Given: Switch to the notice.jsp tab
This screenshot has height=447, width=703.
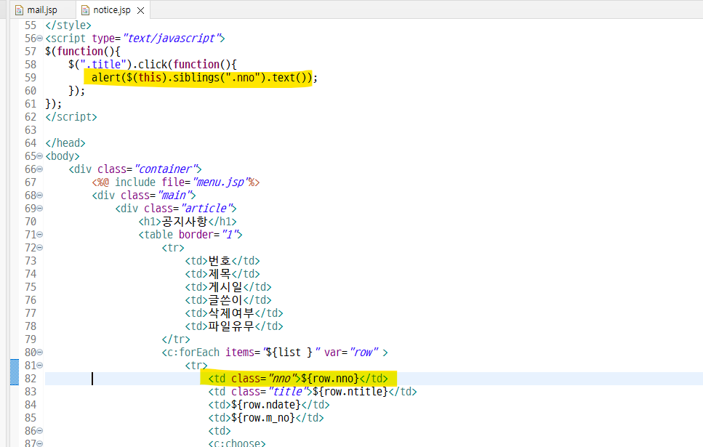Looking at the screenshot, I should [x=112, y=10].
